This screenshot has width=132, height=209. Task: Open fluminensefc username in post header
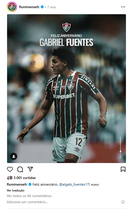point(29,7)
